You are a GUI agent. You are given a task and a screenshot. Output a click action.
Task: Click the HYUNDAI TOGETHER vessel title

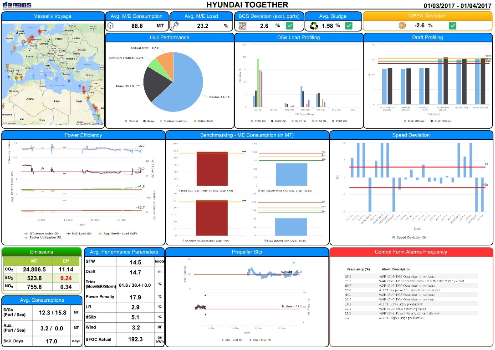coord(247,5)
